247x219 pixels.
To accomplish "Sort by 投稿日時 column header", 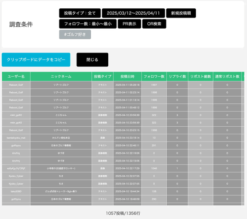I will click(x=128, y=77).
